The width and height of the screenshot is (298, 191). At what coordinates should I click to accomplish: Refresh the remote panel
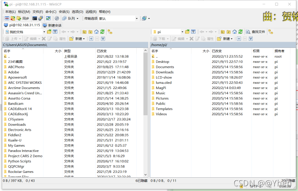241,32
